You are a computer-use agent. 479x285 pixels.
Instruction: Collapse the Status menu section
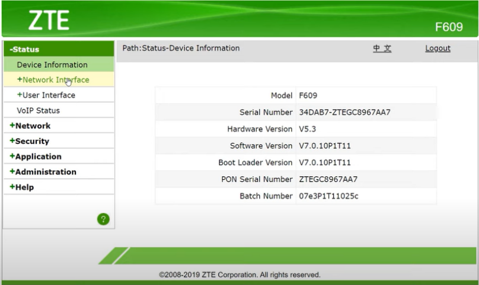click(59, 50)
